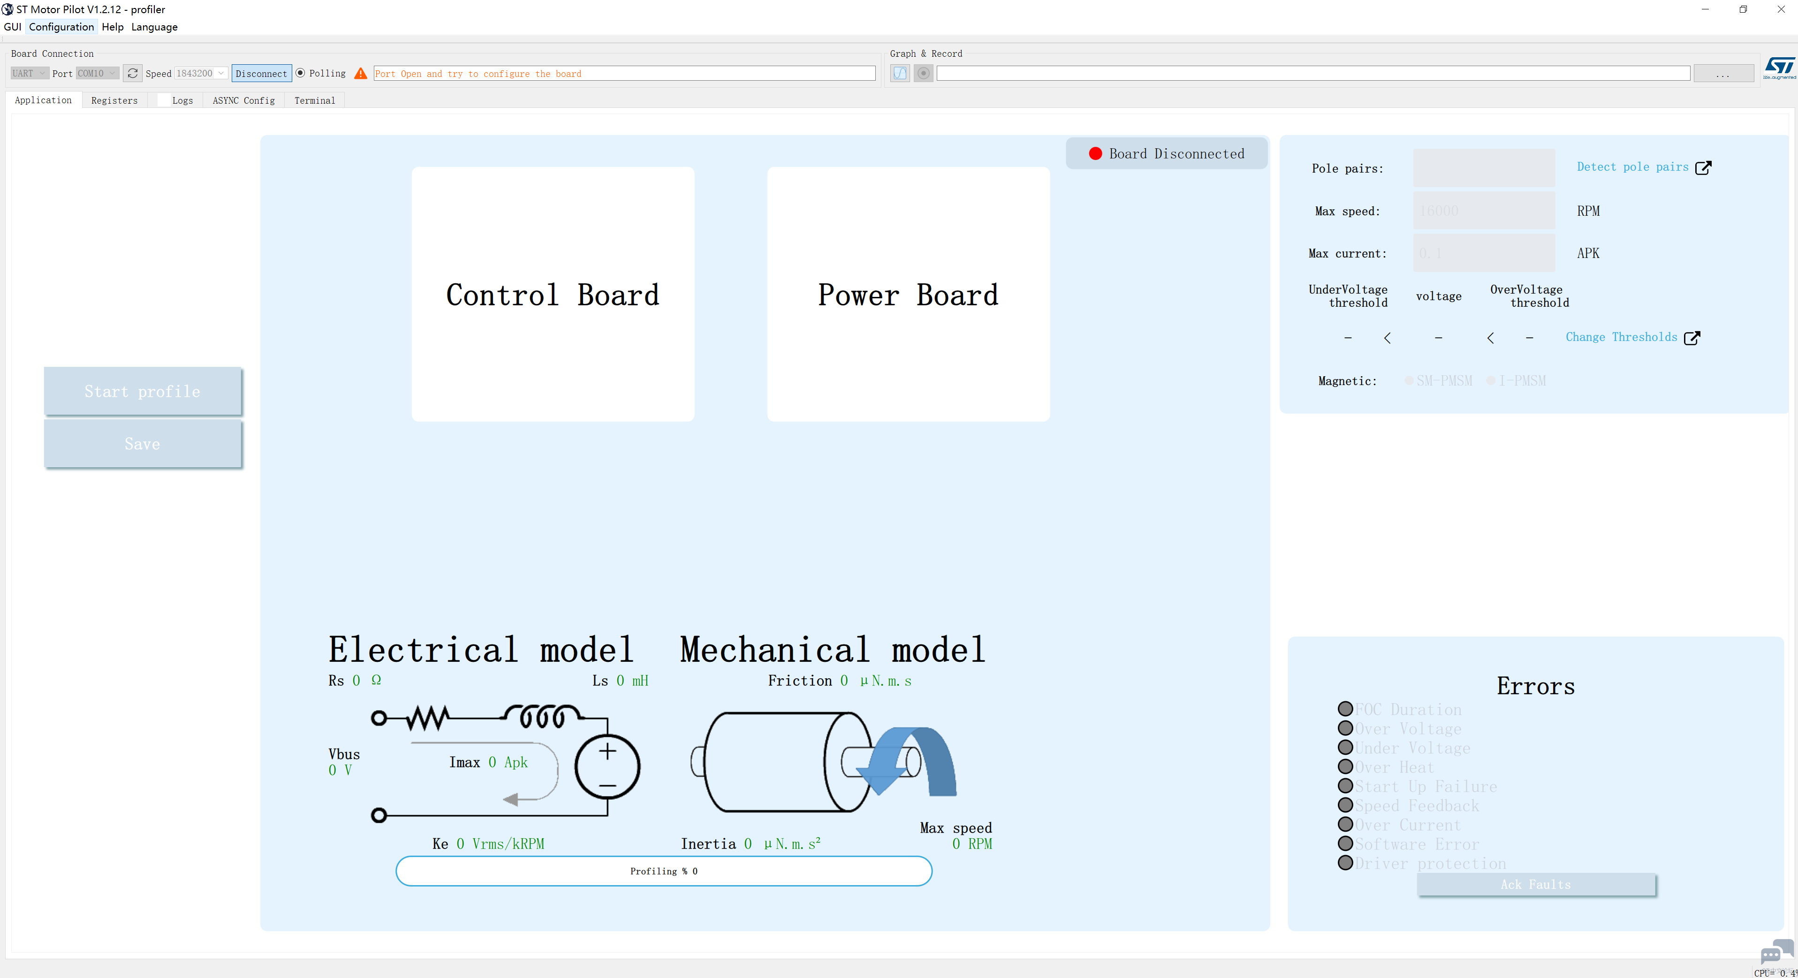Open the GUI menu
This screenshot has height=978, width=1798.
pos(13,27)
